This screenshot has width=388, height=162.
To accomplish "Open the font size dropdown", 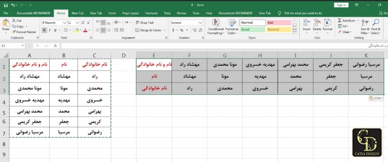I will click(77, 23).
